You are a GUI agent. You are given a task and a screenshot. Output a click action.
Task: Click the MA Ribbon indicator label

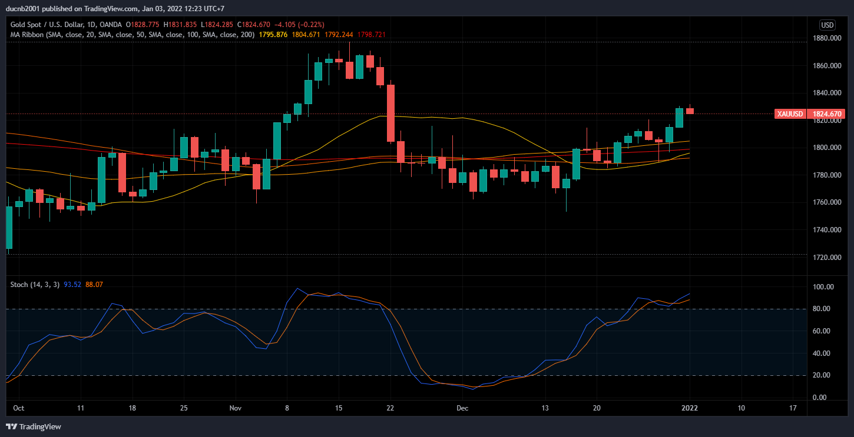133,35
